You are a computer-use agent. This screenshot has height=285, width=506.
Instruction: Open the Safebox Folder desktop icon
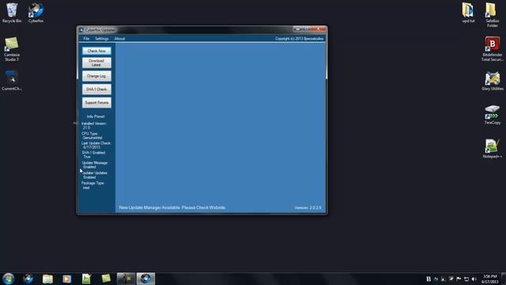tap(492, 15)
